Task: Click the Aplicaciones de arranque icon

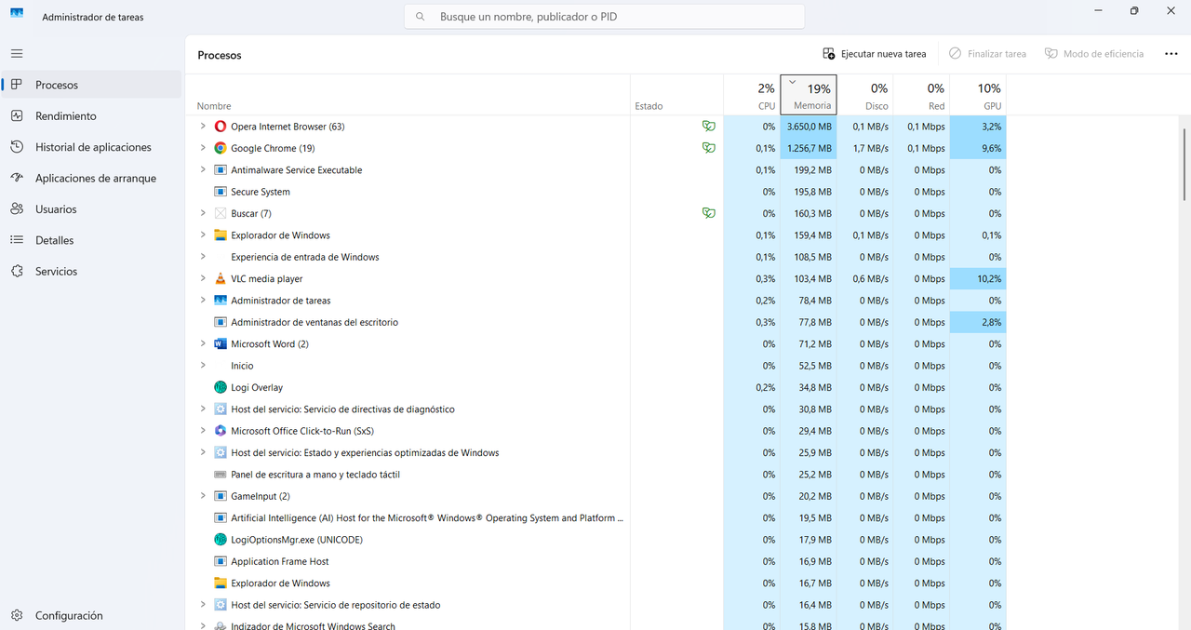Action: click(17, 178)
